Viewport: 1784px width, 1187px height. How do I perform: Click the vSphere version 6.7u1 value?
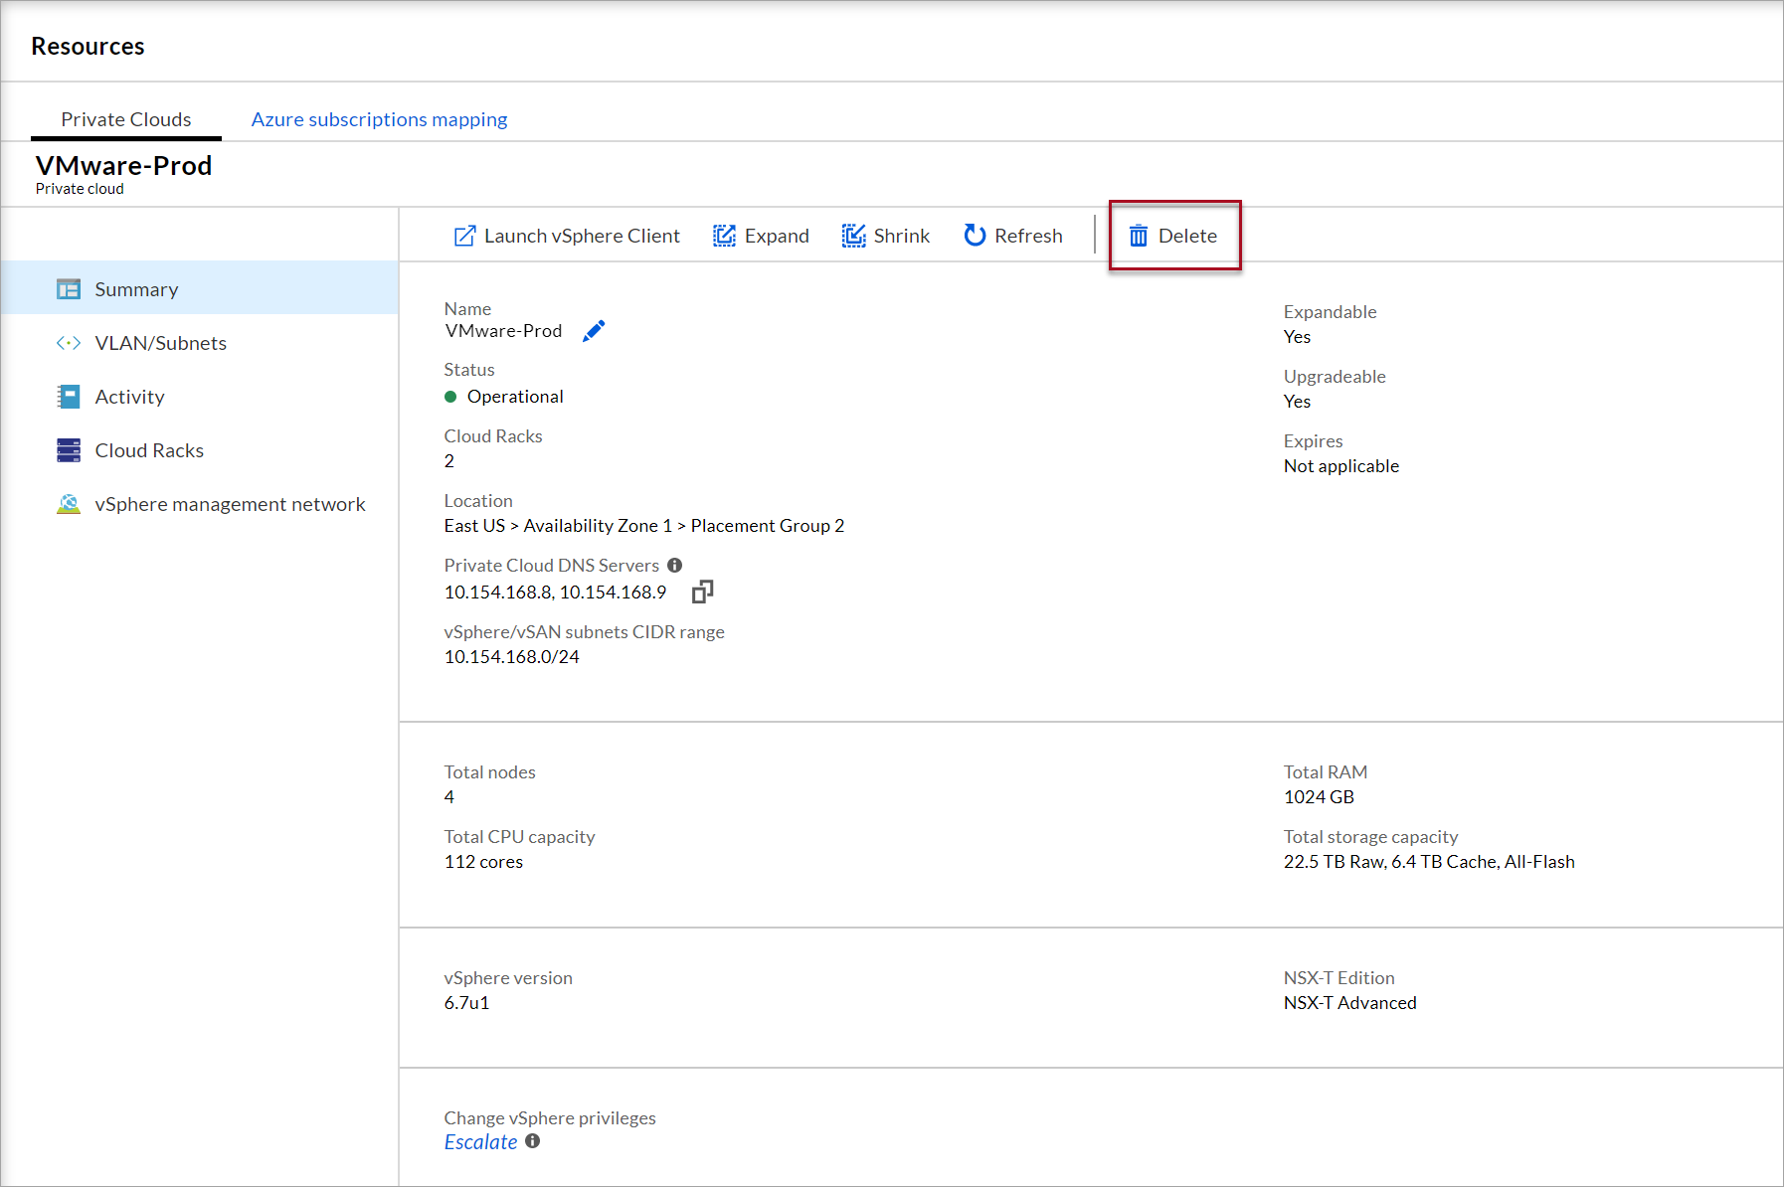tap(466, 1003)
